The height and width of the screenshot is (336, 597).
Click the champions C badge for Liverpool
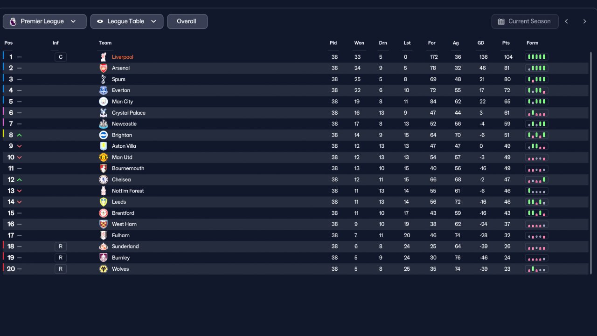click(61, 57)
